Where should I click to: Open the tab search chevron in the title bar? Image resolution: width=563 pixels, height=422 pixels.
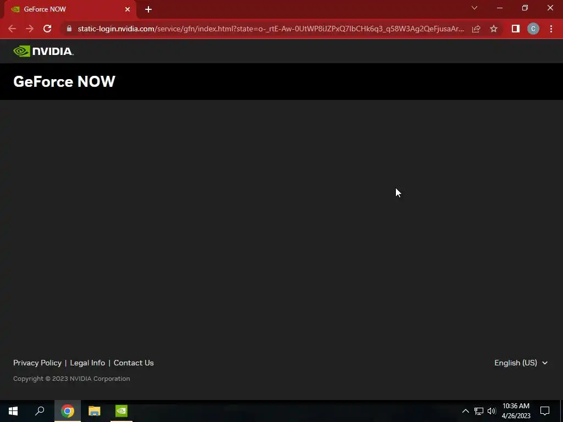click(x=474, y=8)
